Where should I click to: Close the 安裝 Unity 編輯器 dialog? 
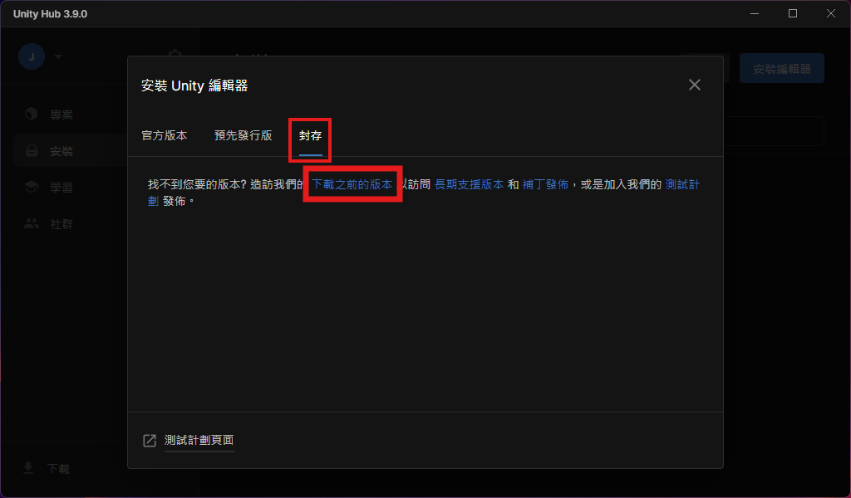[694, 85]
